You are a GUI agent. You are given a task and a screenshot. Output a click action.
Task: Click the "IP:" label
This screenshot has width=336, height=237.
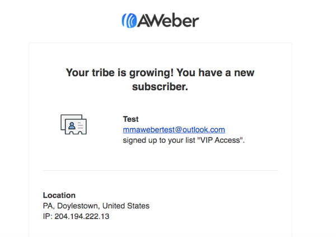(x=48, y=216)
